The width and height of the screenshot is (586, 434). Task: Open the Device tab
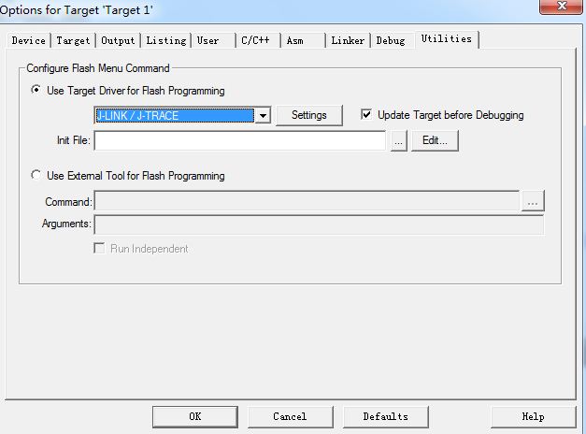[28, 40]
